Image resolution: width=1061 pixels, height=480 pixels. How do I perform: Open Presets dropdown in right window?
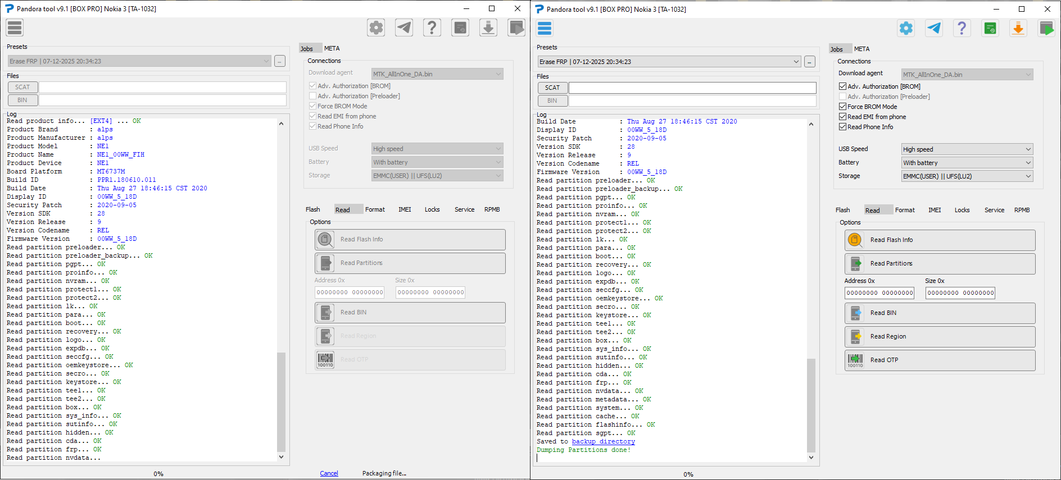669,62
